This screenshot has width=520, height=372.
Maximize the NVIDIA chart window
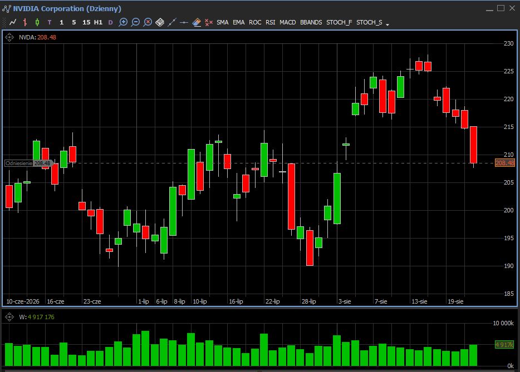[501, 8]
